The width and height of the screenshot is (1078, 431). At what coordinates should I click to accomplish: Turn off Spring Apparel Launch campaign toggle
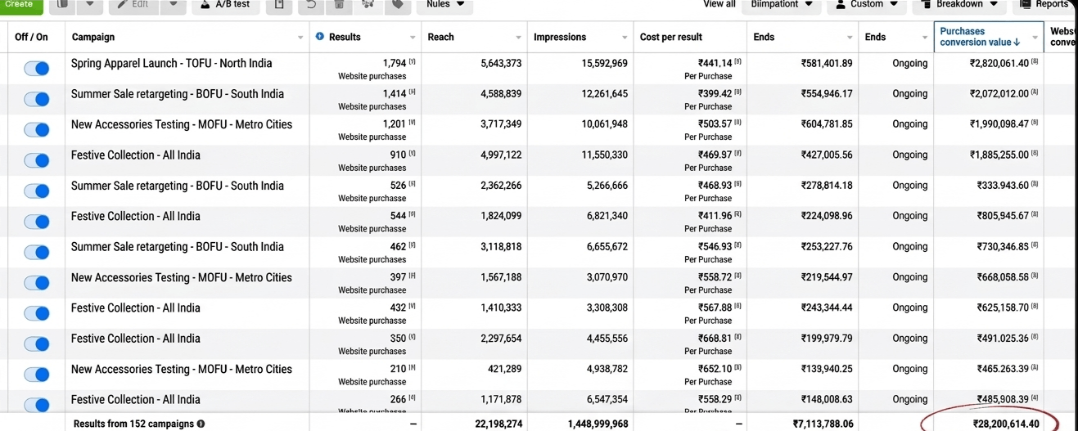(37, 69)
